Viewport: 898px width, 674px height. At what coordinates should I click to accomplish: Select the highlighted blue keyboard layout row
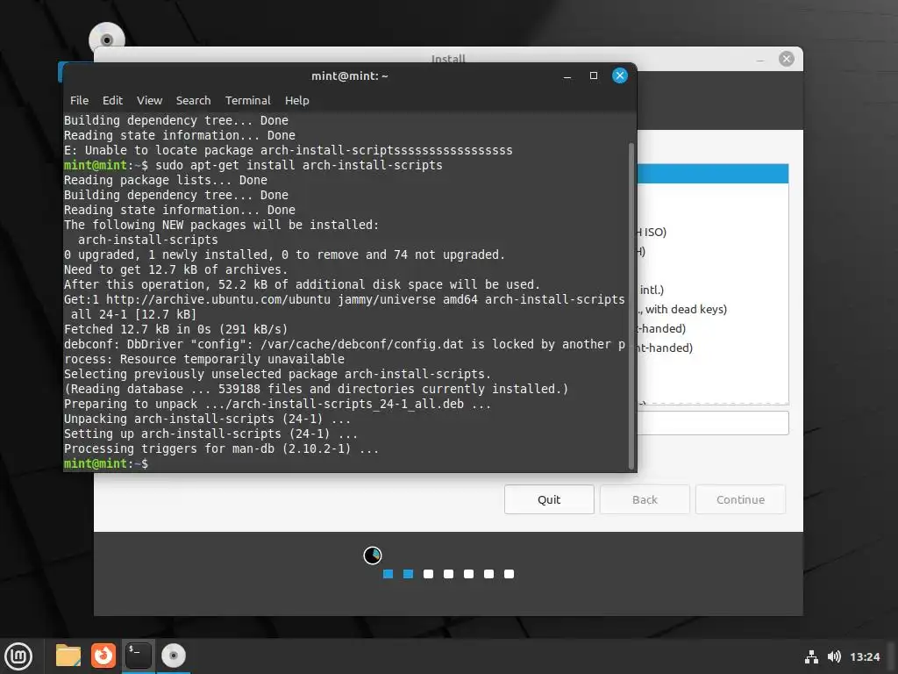click(x=712, y=174)
